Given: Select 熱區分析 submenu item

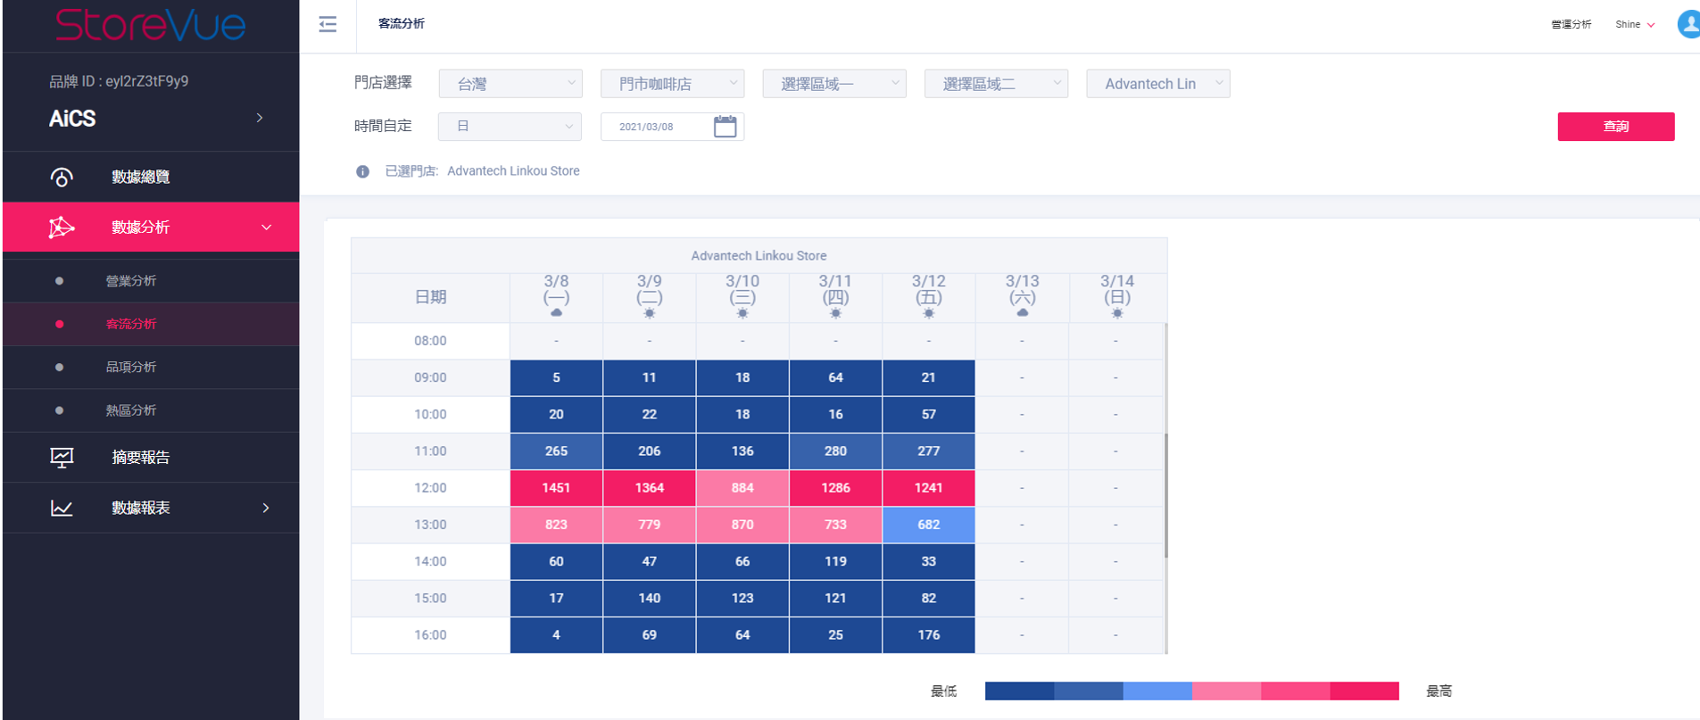Looking at the screenshot, I should pyautogui.click(x=151, y=410).
